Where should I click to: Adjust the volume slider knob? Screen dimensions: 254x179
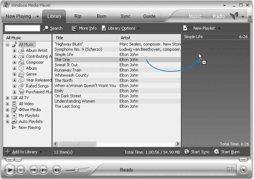click(76, 170)
